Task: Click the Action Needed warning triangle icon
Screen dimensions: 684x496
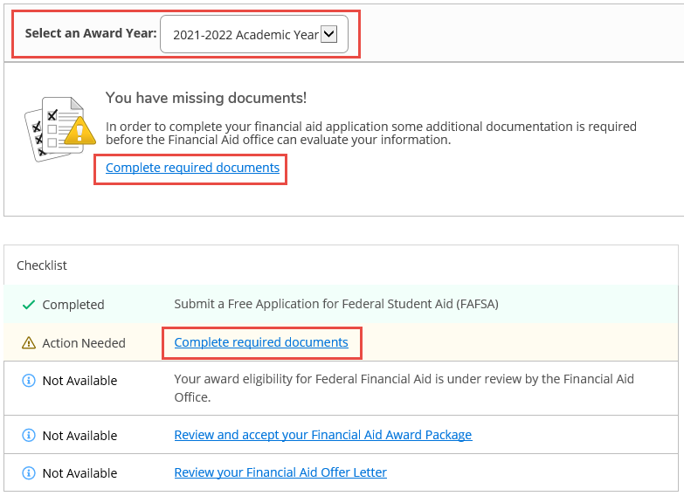Action: tap(29, 343)
